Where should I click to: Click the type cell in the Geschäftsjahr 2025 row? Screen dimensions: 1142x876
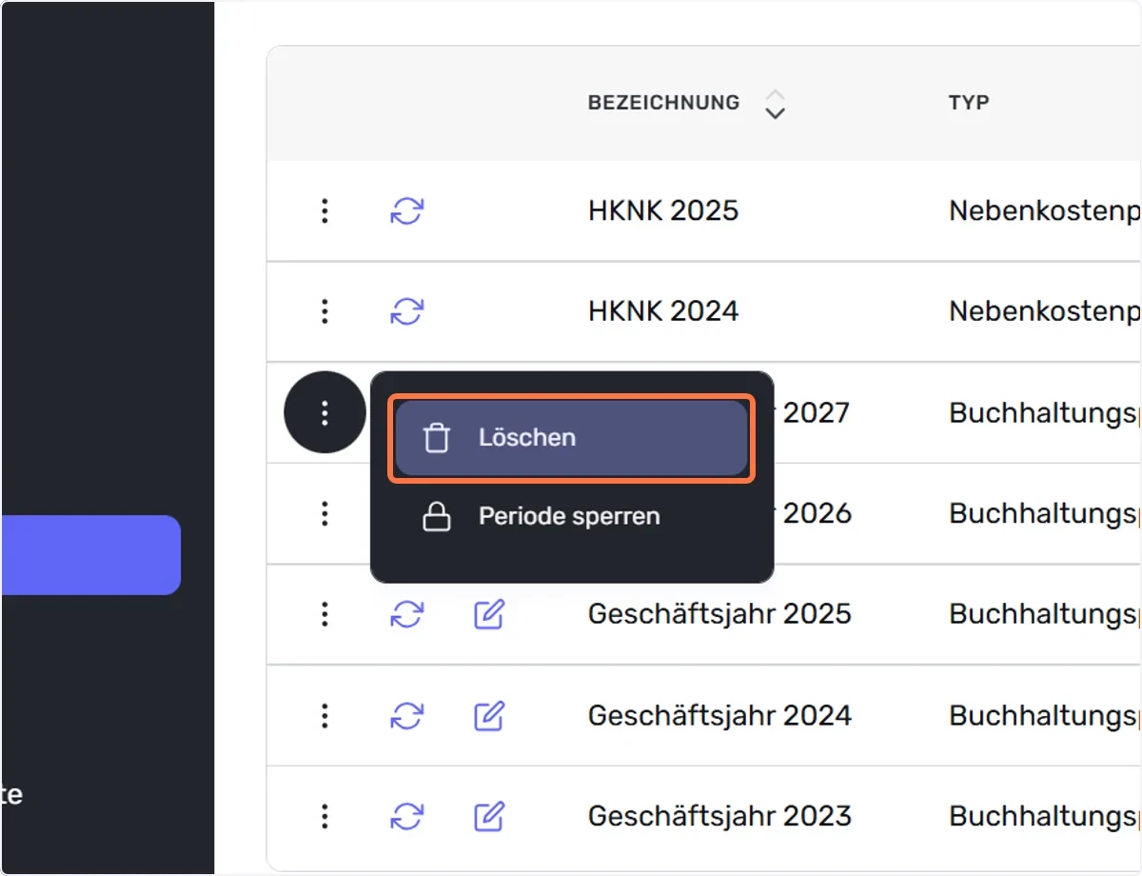[x=1045, y=614]
